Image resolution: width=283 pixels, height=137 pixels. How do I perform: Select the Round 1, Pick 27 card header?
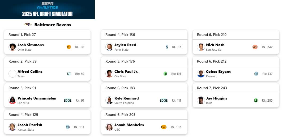tap(47, 35)
